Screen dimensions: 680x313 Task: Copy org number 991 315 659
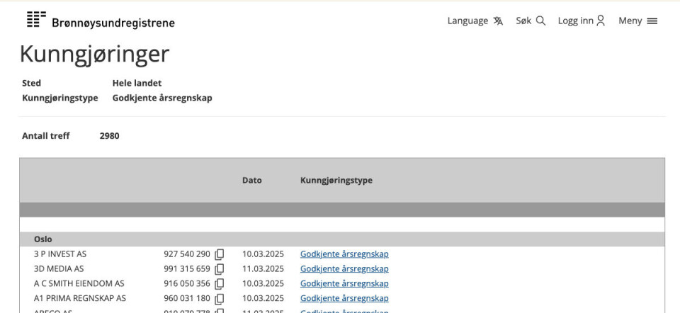click(220, 269)
